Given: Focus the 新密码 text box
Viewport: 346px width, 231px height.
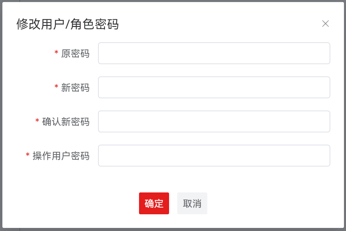Looking at the screenshot, I should pos(214,87).
